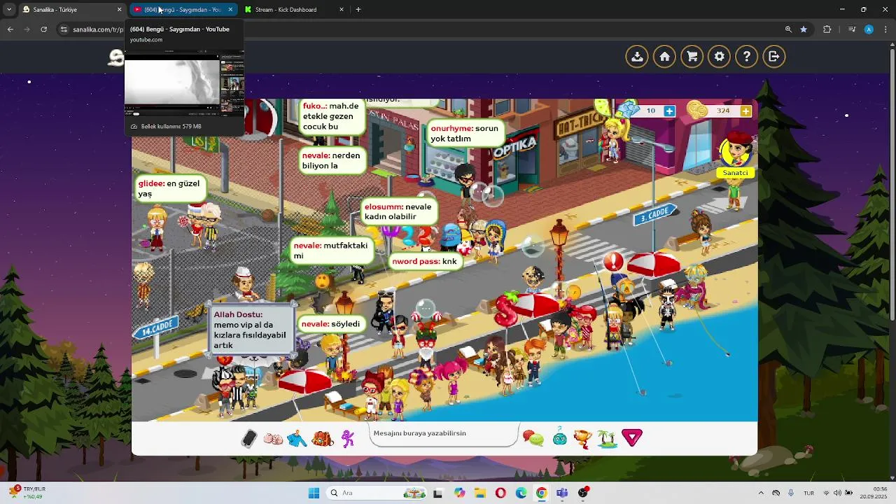Open the blue shirt wardrobe icon

pyautogui.click(x=297, y=439)
